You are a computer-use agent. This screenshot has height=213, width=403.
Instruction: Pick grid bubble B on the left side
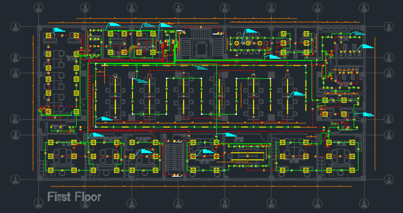pyautogui.click(x=16, y=58)
